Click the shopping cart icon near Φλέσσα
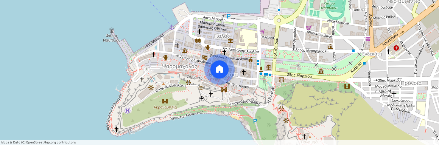The image size is (439, 145). [x=262, y=31]
